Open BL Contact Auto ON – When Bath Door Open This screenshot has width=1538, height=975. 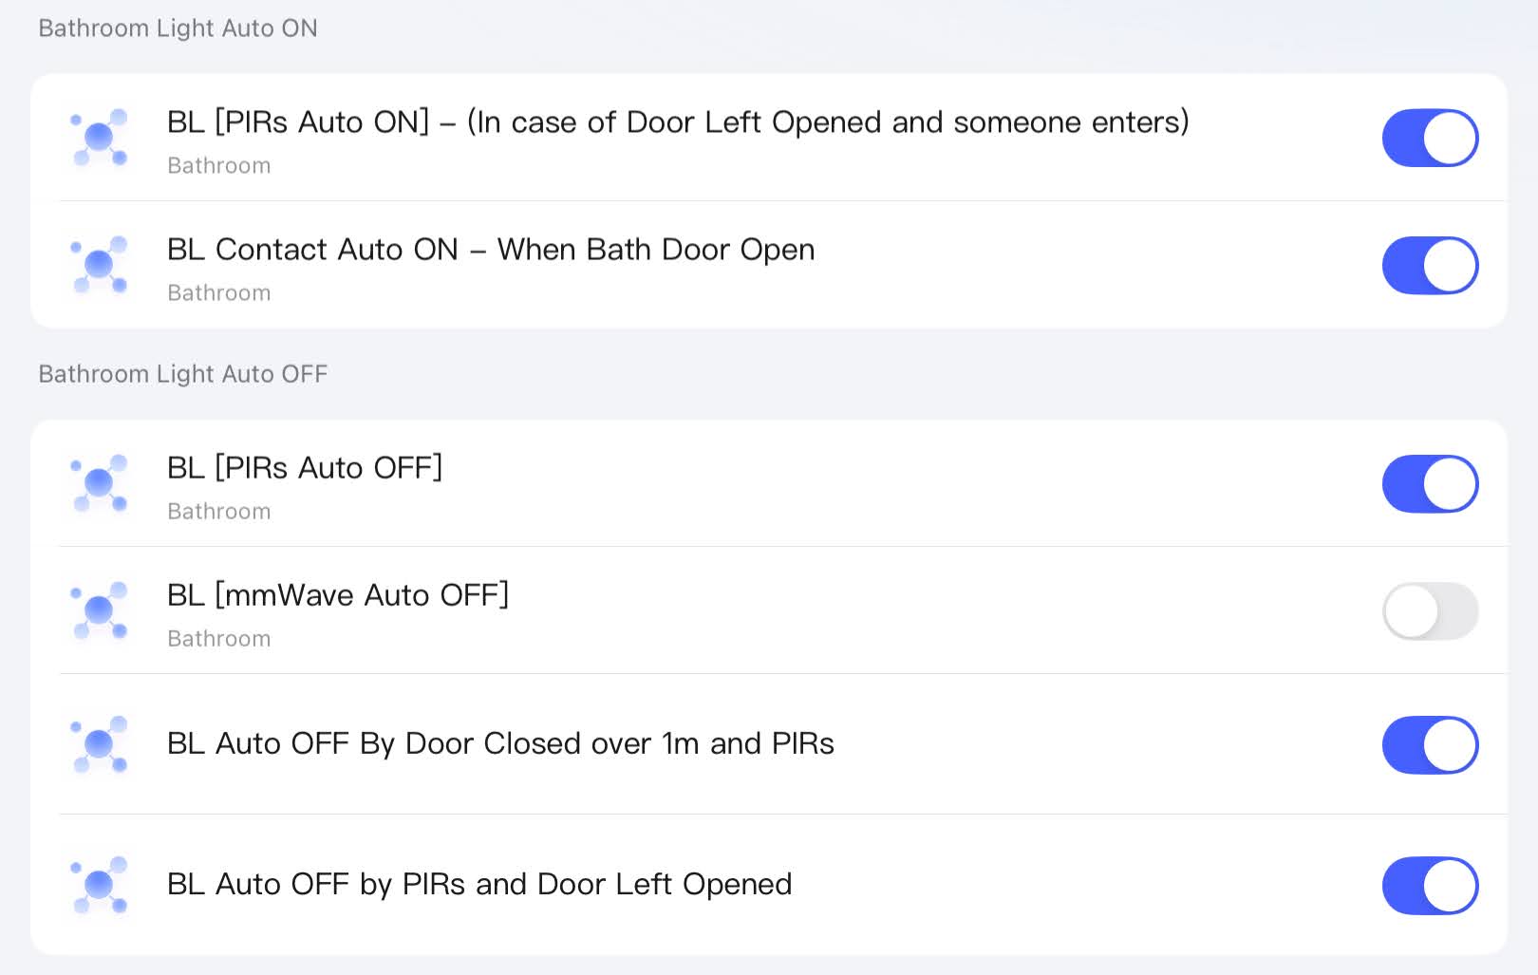tap(490, 250)
